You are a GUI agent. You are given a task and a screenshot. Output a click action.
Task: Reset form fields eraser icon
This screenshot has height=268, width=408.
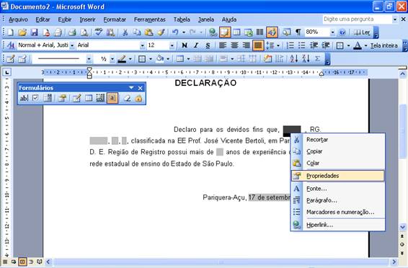[127, 98]
